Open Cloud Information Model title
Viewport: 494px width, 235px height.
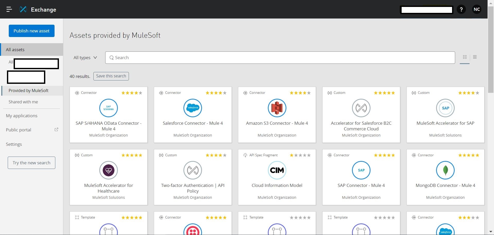click(277, 185)
